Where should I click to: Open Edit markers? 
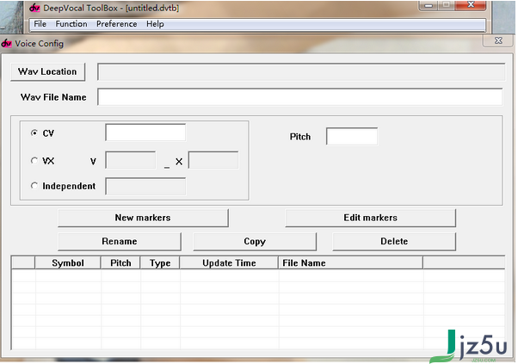pyautogui.click(x=371, y=218)
